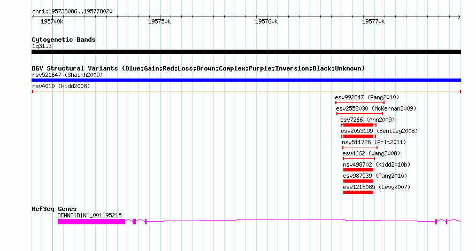Click the nsv511726 thin red glyph
Screen dimensions: 476x251
[x=360, y=147]
